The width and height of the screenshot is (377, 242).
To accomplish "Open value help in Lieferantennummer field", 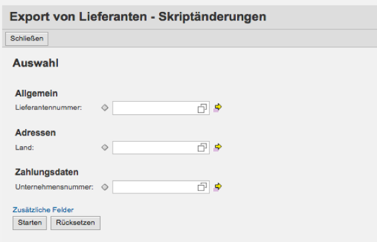I will pos(202,108).
